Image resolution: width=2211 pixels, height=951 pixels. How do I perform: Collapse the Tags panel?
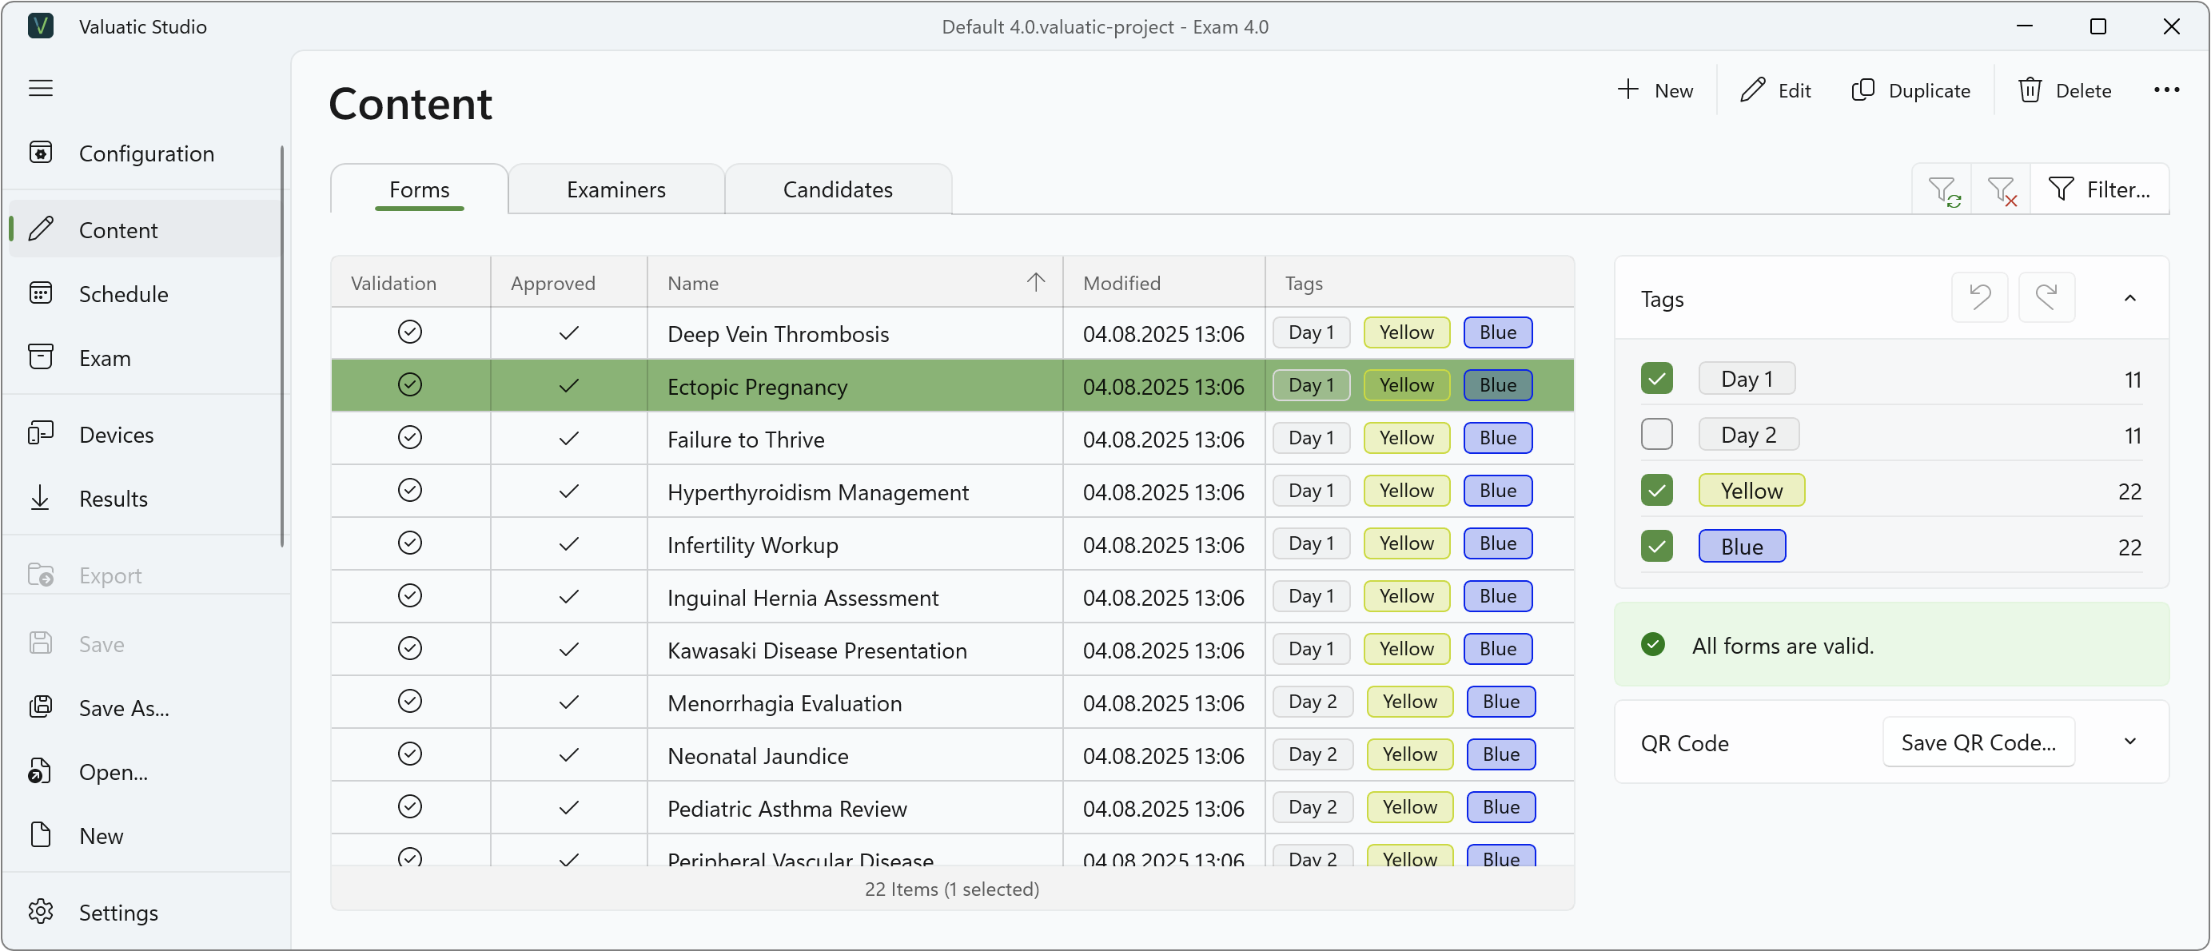coord(2129,298)
